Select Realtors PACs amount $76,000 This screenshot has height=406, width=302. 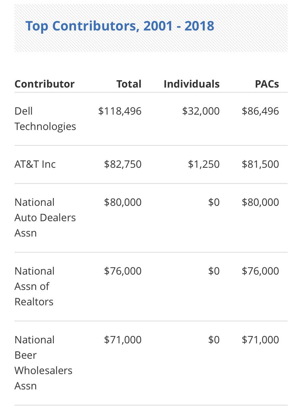(260, 271)
